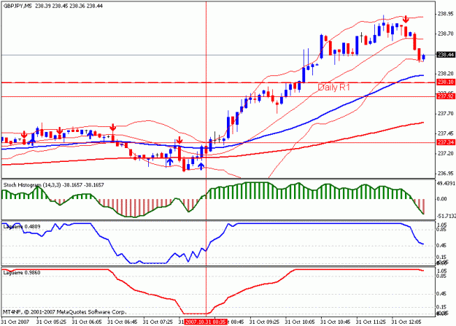Image resolution: width=456 pixels, height=326 pixels.
Task: Click 237.20 on the price scale
Action: (x=445, y=154)
